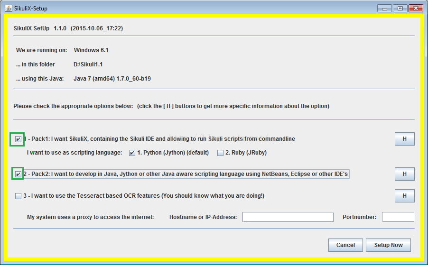The width and height of the screenshot is (428, 266).
Task: Enable the Ruby (JRuby) scripting option
Action: 220,153
